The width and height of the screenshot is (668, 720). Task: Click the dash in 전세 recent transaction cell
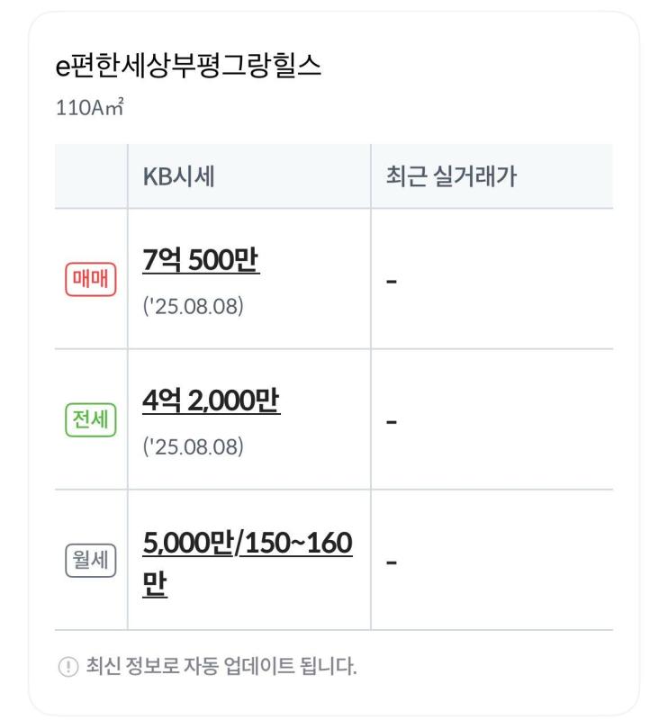pyautogui.click(x=392, y=421)
